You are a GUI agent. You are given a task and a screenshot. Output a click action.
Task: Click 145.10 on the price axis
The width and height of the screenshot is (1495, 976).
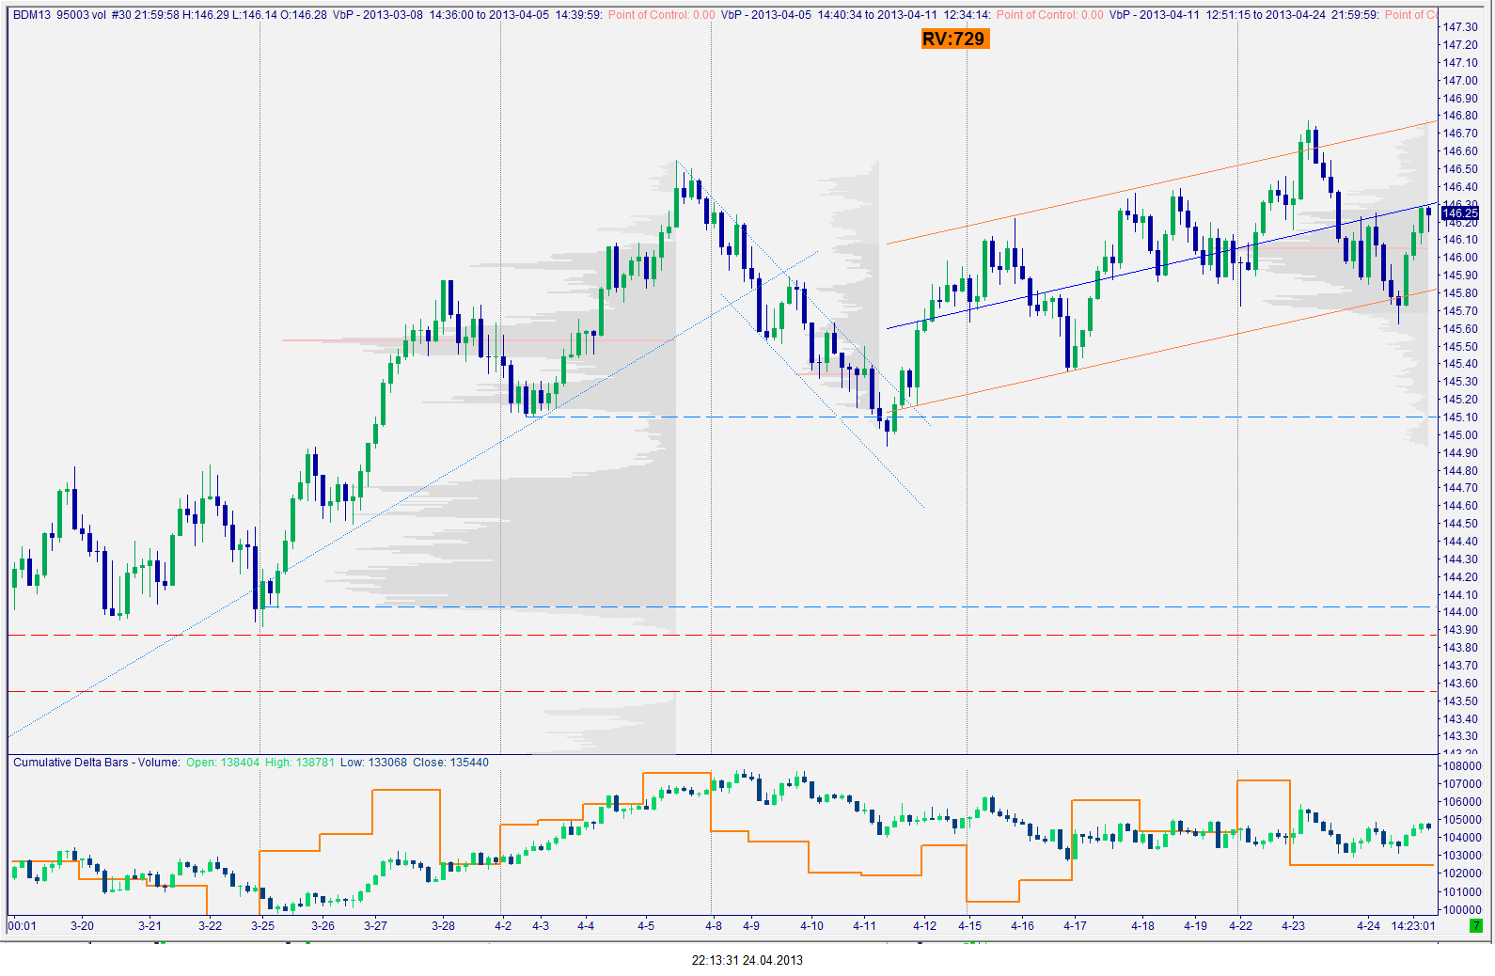click(x=1460, y=417)
